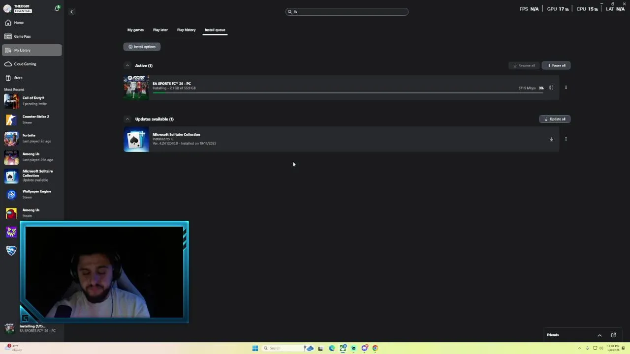Open Cloud Gaming section
Screen dimensions: 630x354
(32, 64)
